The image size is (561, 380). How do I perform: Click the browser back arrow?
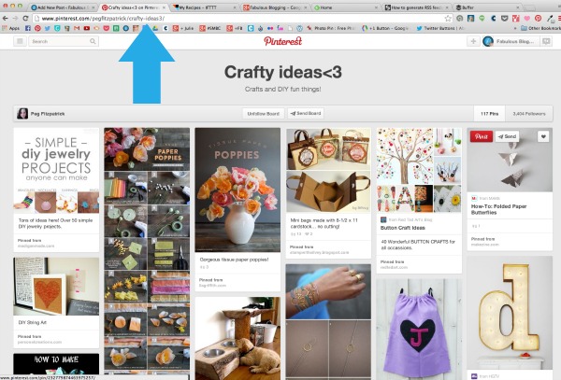tap(6, 18)
